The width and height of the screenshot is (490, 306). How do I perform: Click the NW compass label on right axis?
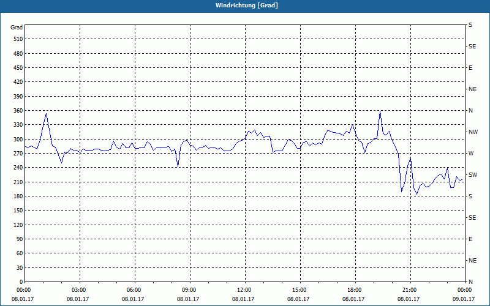point(473,132)
